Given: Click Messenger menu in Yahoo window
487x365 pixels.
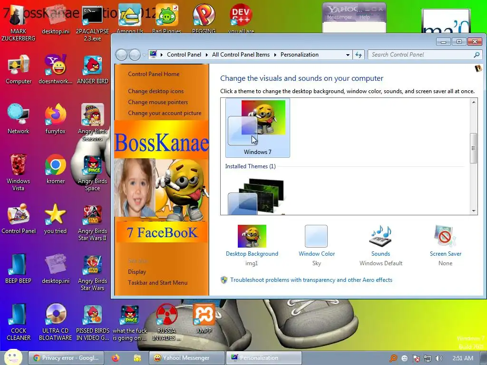Looking at the screenshot, I should 339,17.
